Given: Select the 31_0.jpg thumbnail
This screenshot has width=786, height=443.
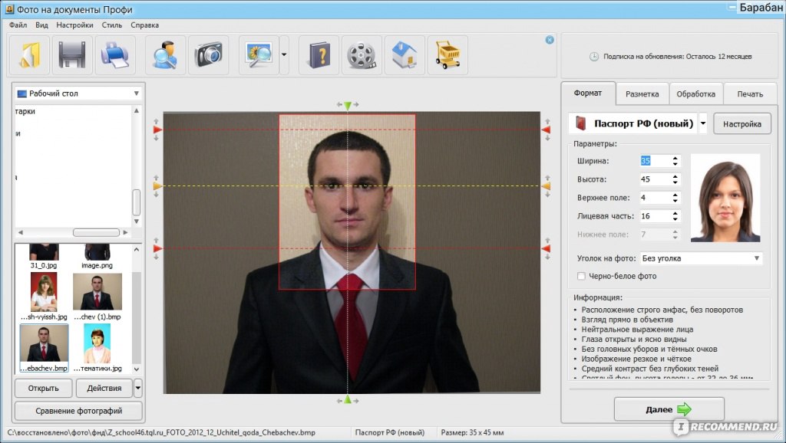Looking at the screenshot, I should [44, 257].
